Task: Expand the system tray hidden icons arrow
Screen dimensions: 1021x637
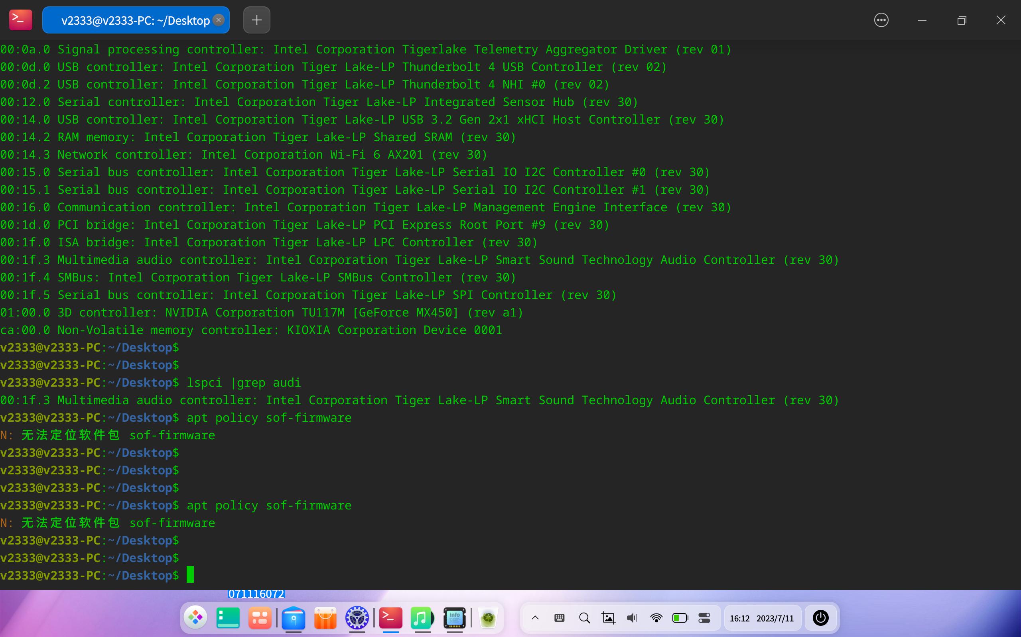Action: pos(535,618)
